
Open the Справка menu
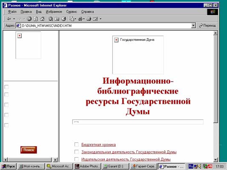(88, 12)
